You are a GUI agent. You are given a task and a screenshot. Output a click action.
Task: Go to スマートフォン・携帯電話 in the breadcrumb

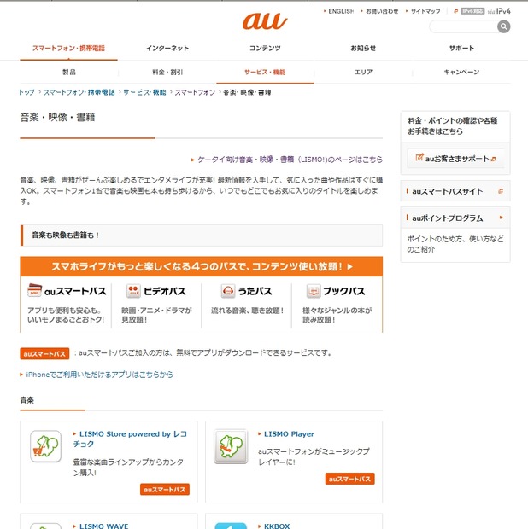(79, 92)
